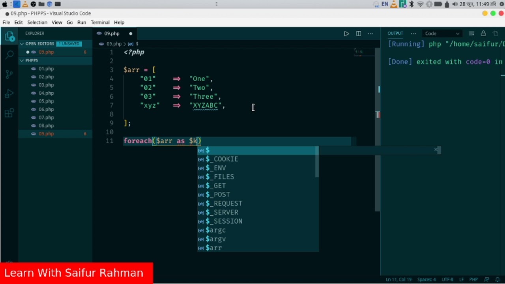Open the Selection menu

[37, 22]
